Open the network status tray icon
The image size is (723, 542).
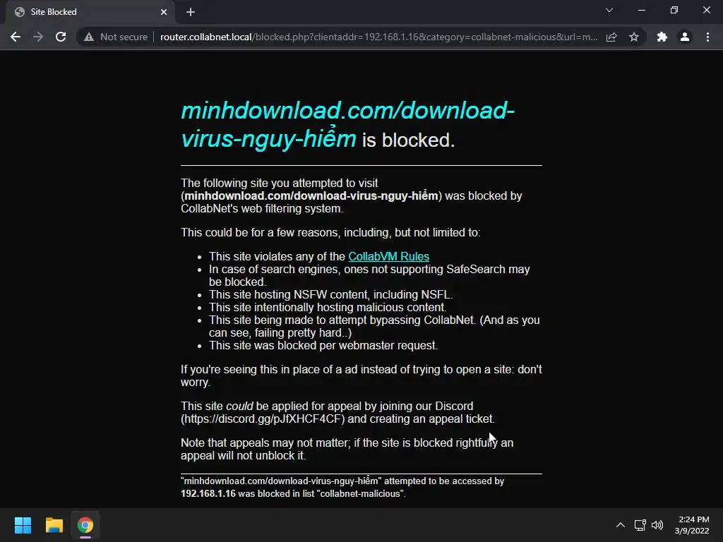coord(640,525)
